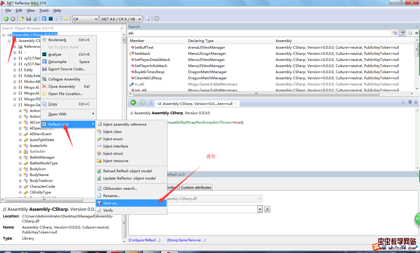Toggle exact match search button

click(416, 33)
